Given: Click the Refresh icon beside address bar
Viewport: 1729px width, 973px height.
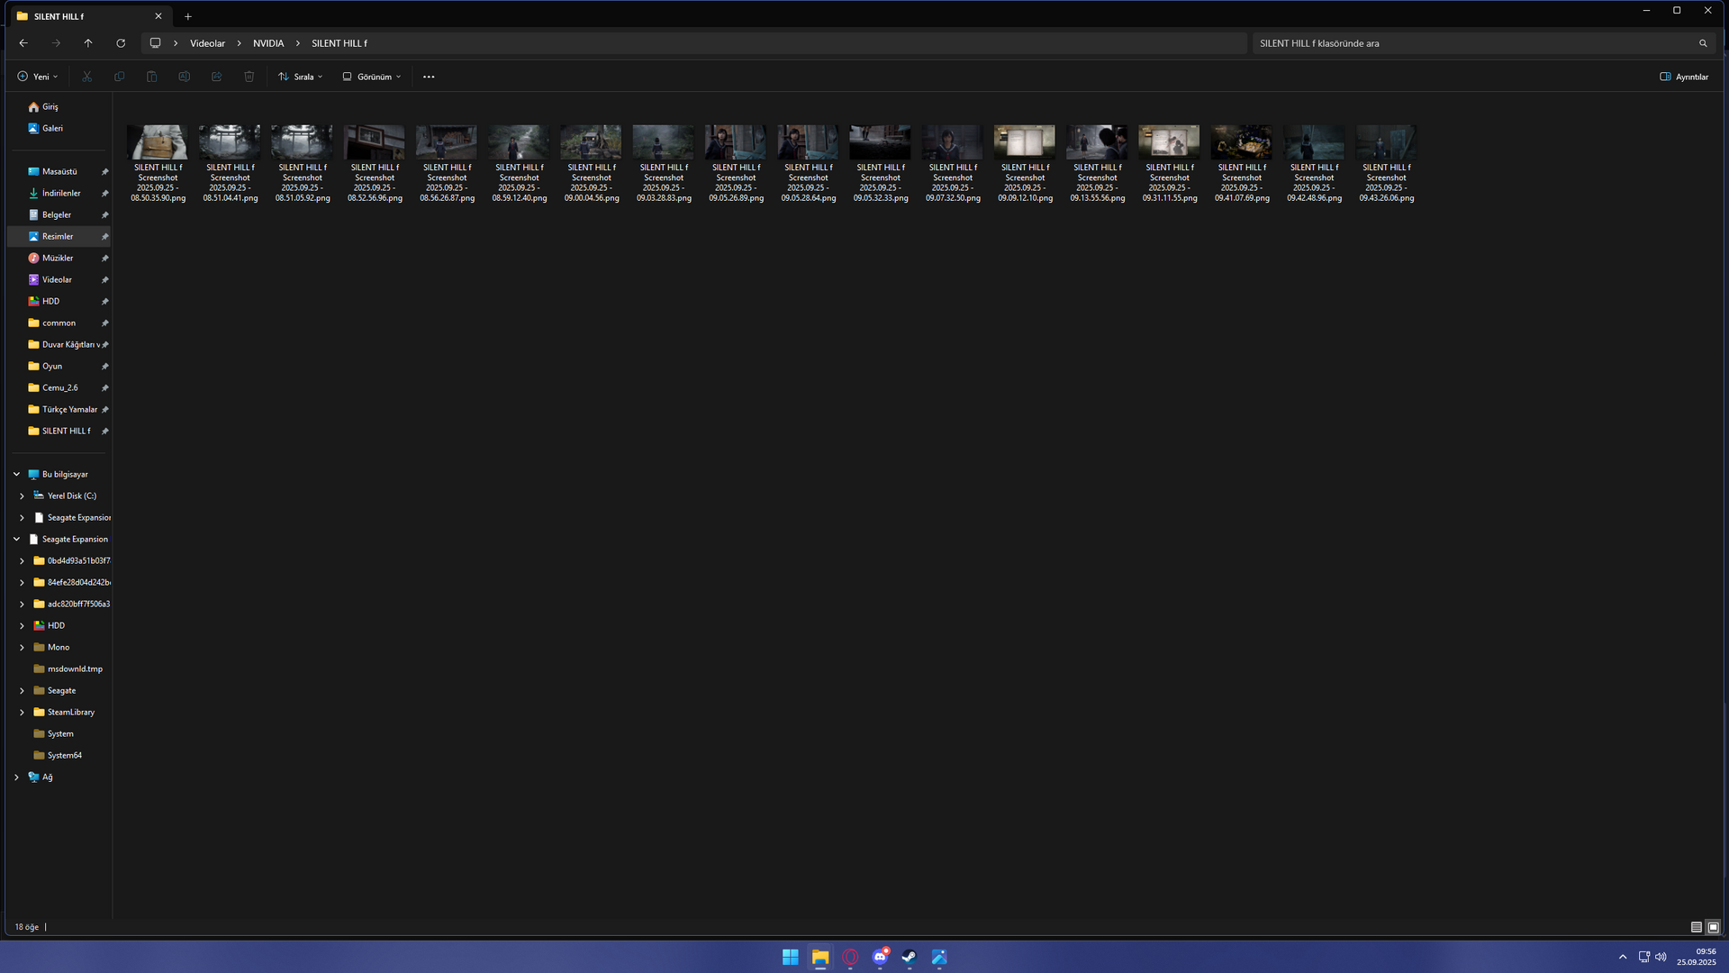Looking at the screenshot, I should click(121, 43).
